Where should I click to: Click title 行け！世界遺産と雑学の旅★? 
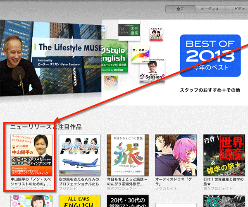(x=224, y=182)
